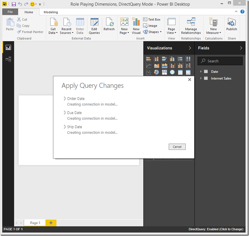Pick the stacked bar chart visualization
This screenshot has height=236, width=249.
149,59
